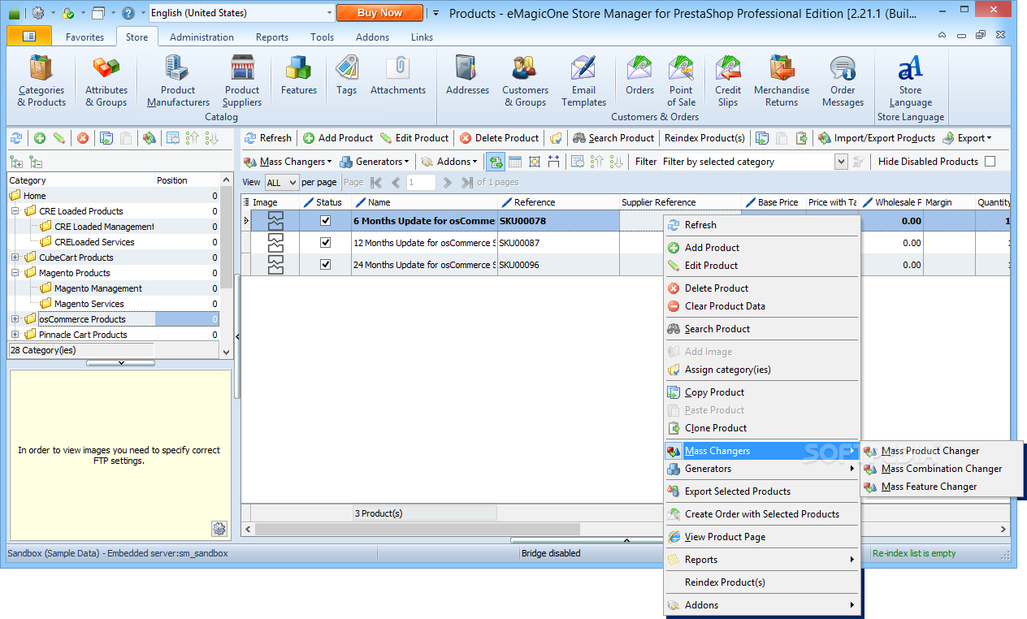Select CRELoaded Services category
The height and width of the screenshot is (619, 1027).
94,242
